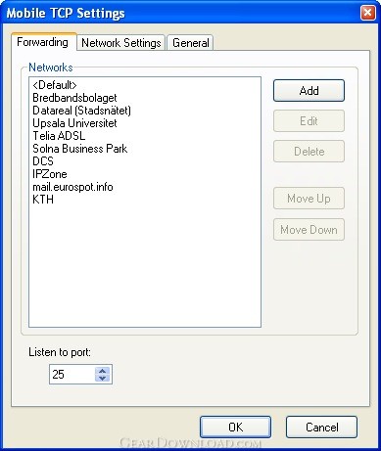Open the General tab
This screenshot has height=451, width=381.
[x=191, y=43]
